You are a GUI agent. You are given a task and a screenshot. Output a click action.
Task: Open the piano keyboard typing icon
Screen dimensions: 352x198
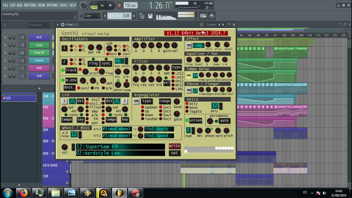[x=203, y=16]
